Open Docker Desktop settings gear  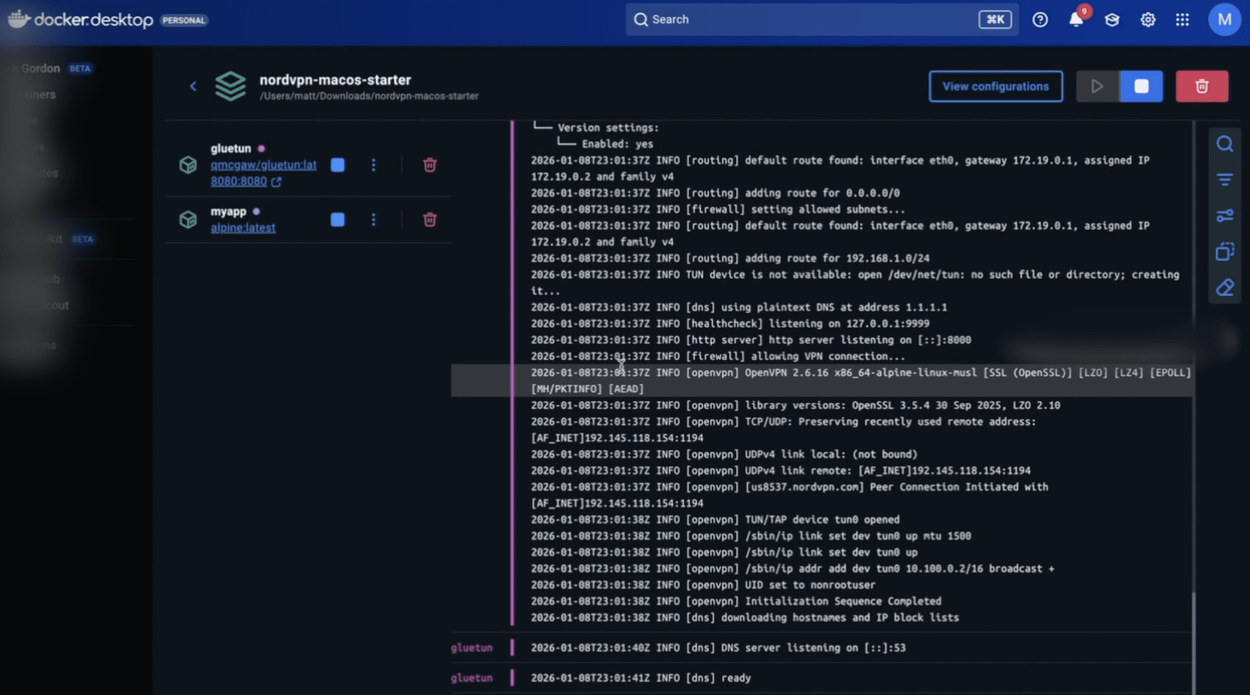pos(1147,20)
